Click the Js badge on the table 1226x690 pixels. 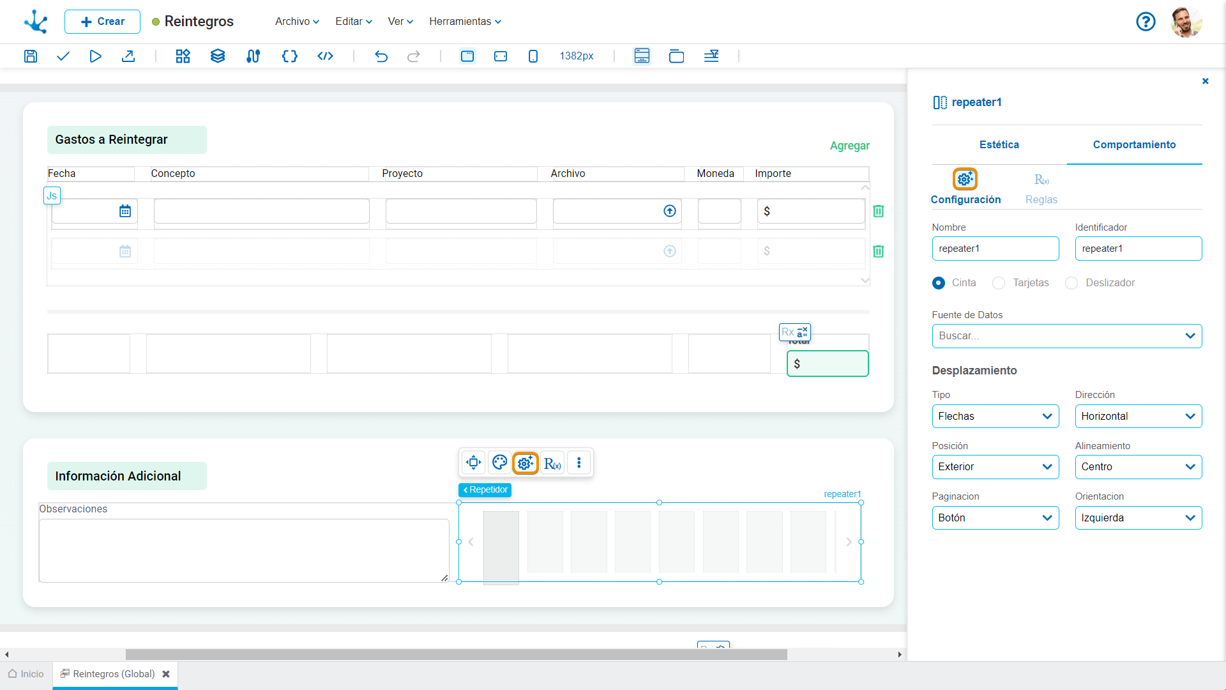click(x=52, y=195)
